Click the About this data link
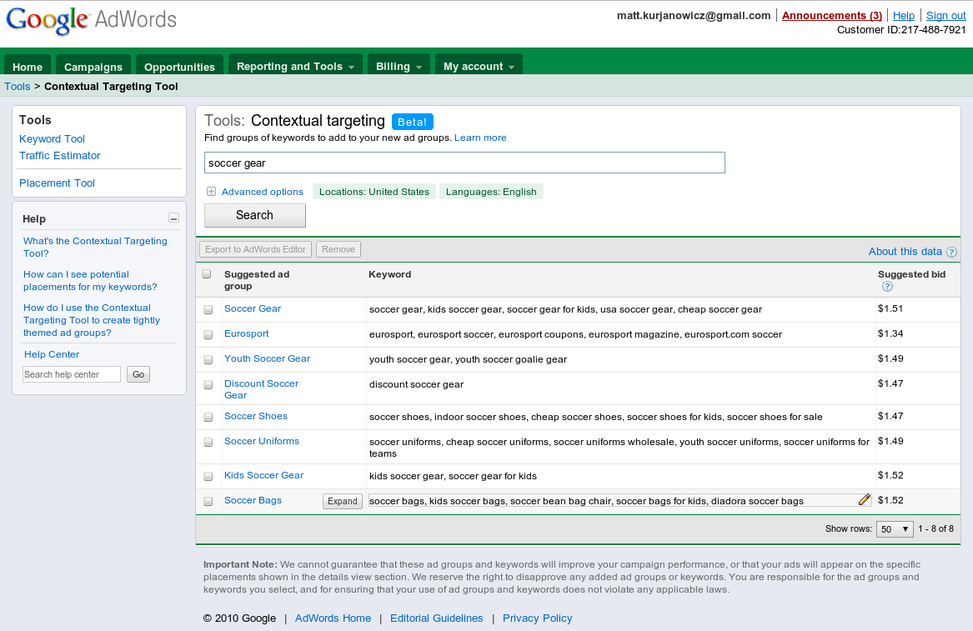 (x=905, y=251)
